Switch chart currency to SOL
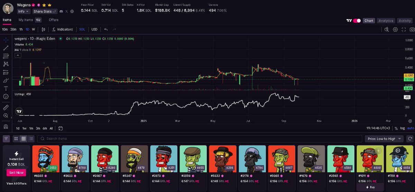This screenshot has width=415, height=192. point(82,30)
